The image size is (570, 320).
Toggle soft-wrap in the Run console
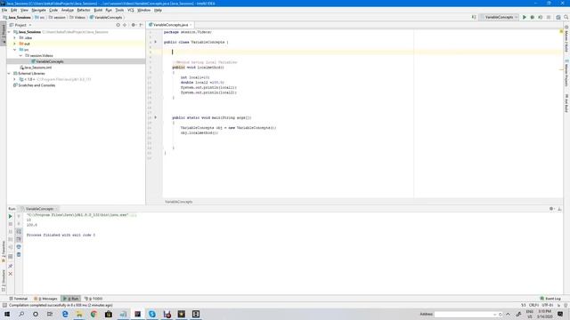[x=19, y=231]
